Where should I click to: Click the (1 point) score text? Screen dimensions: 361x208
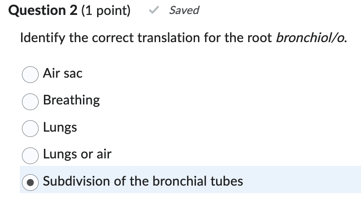105,10
